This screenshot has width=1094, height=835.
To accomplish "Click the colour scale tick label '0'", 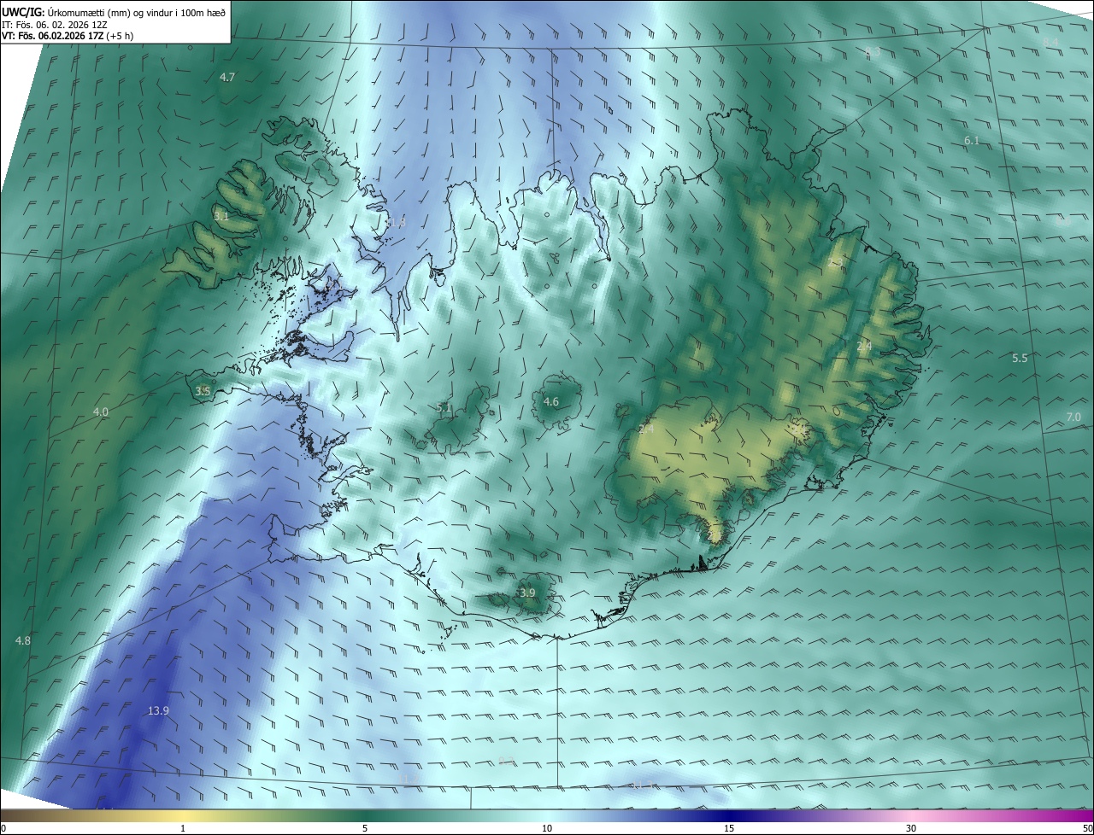I will pos(3,828).
